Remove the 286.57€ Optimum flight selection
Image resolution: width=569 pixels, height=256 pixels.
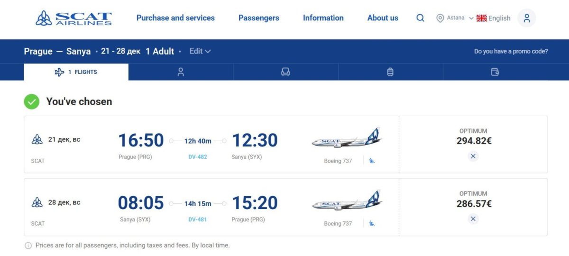coord(473,219)
